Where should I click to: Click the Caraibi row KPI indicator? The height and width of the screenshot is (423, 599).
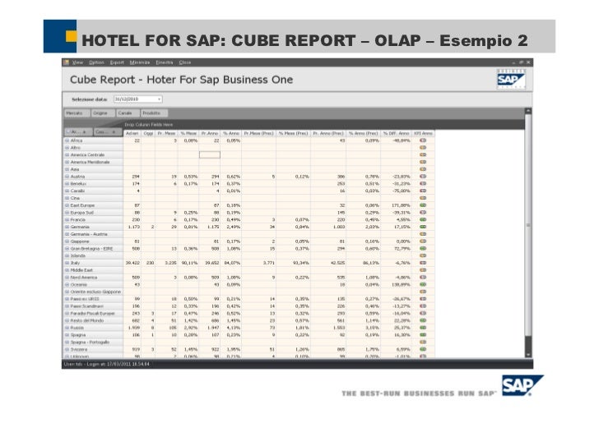click(x=423, y=191)
